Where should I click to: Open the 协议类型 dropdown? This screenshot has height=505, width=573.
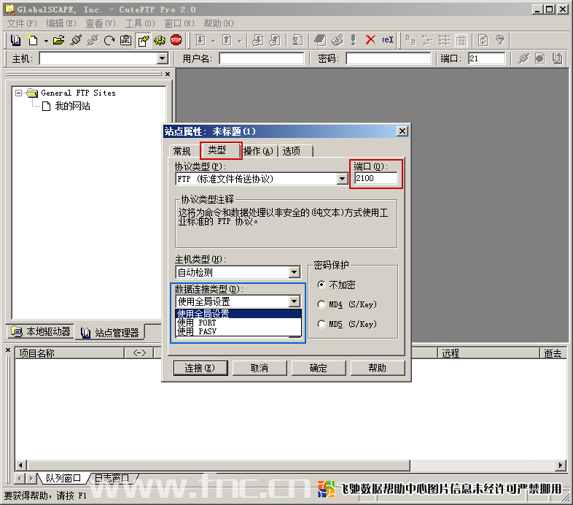(342, 179)
